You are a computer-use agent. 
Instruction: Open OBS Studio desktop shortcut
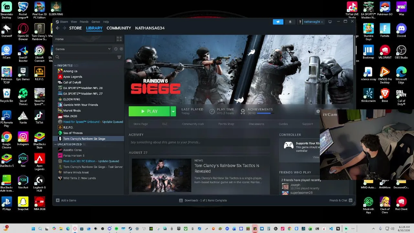[x=401, y=52]
